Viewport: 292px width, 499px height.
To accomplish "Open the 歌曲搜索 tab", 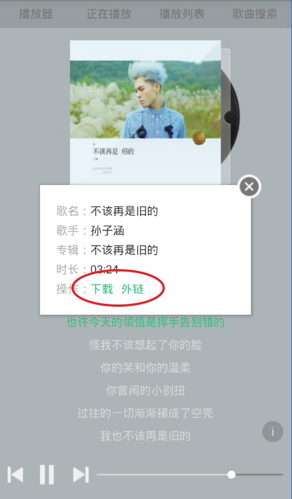I will (x=255, y=14).
